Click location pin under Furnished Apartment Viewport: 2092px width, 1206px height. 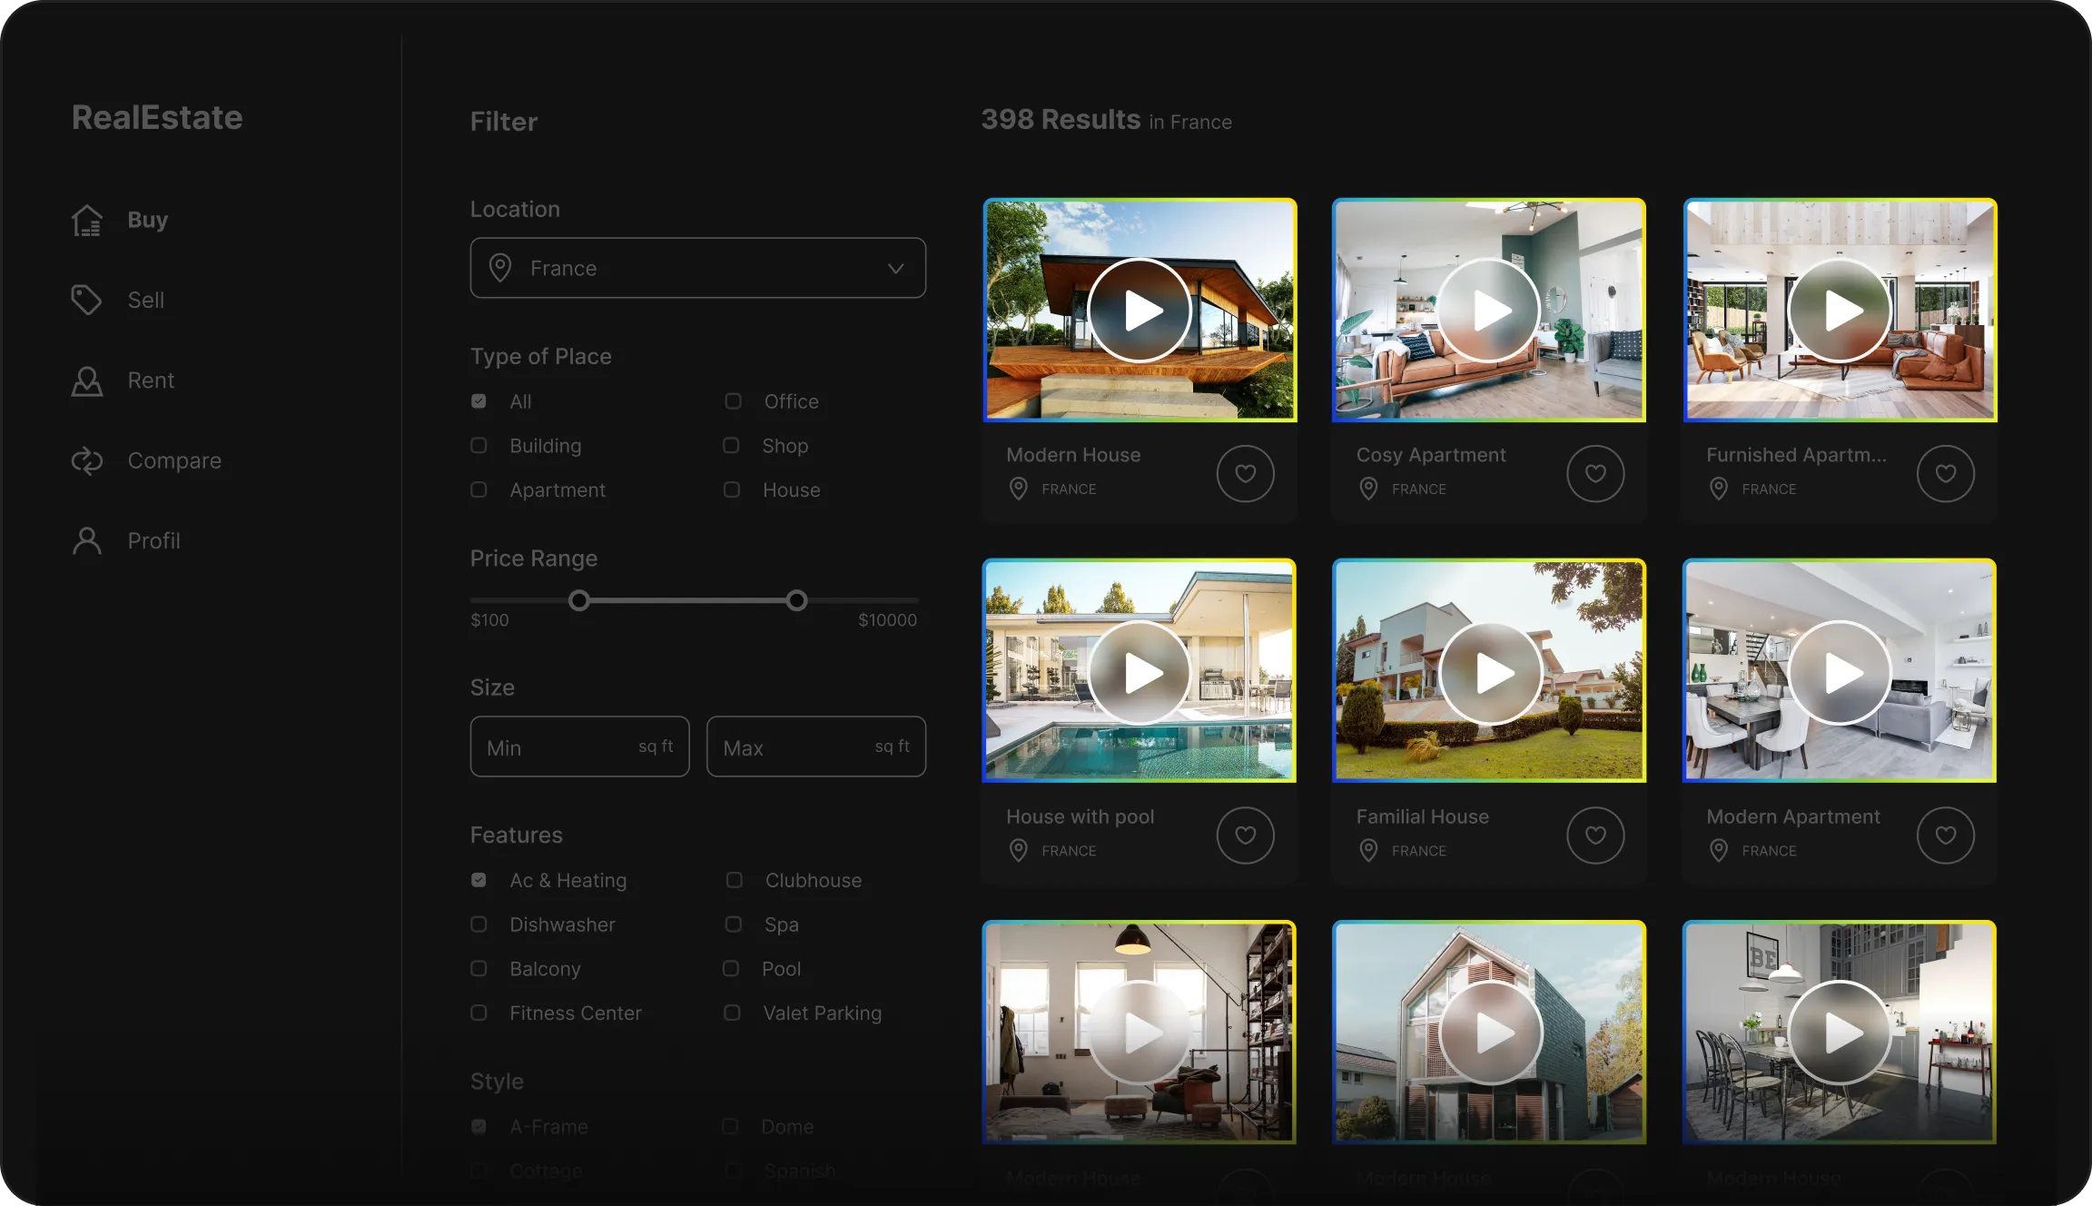(1719, 489)
